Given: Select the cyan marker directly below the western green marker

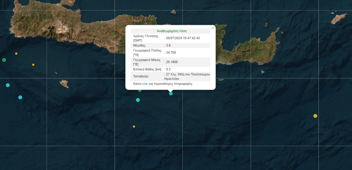Looking at the screenshot, I should click(x=8, y=85).
